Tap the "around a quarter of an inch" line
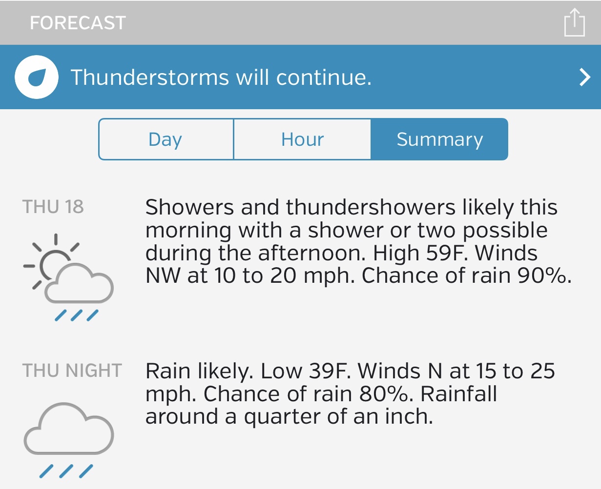This screenshot has height=489, width=601. (x=289, y=417)
